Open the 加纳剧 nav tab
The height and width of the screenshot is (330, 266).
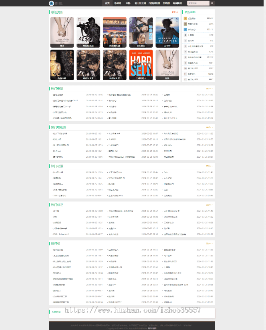coord(166,3)
